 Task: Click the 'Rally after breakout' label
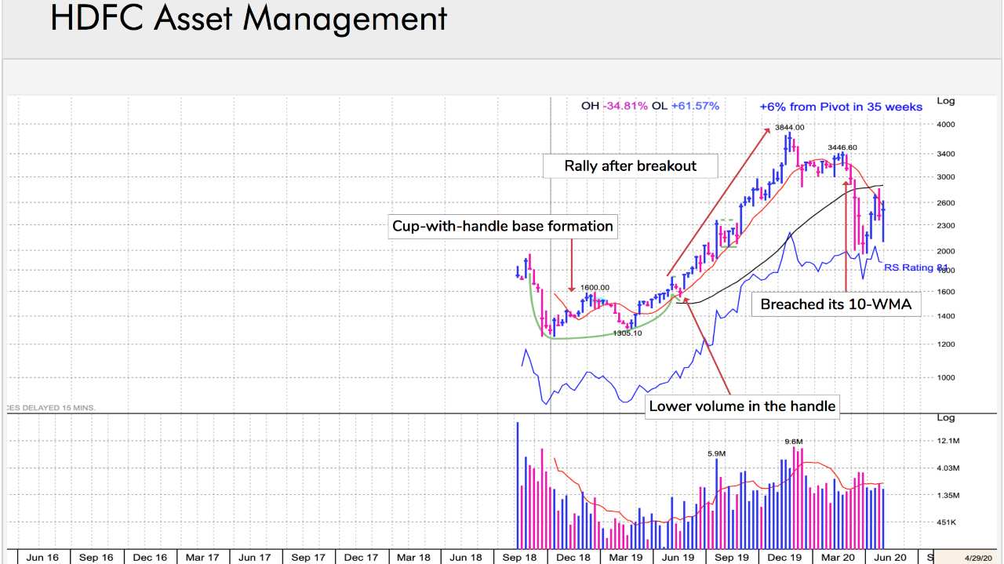(x=631, y=166)
